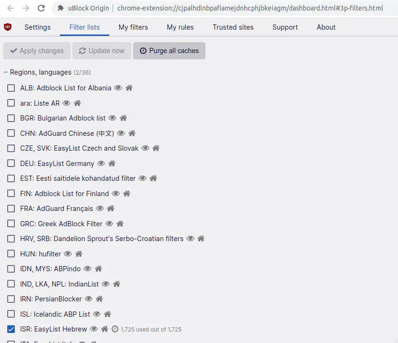Image resolution: width=398 pixels, height=343 pixels.
Task: Click the eye icon next to EasyList Germany
Action: coord(101,164)
